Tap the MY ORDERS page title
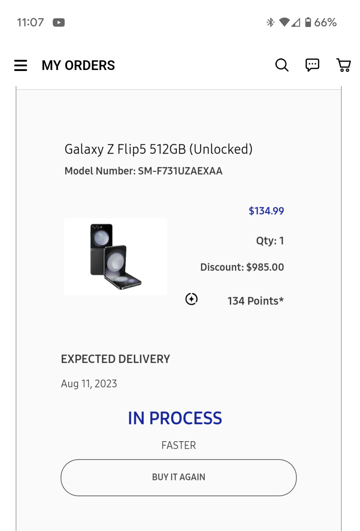The width and height of the screenshot is (360, 531). point(78,65)
